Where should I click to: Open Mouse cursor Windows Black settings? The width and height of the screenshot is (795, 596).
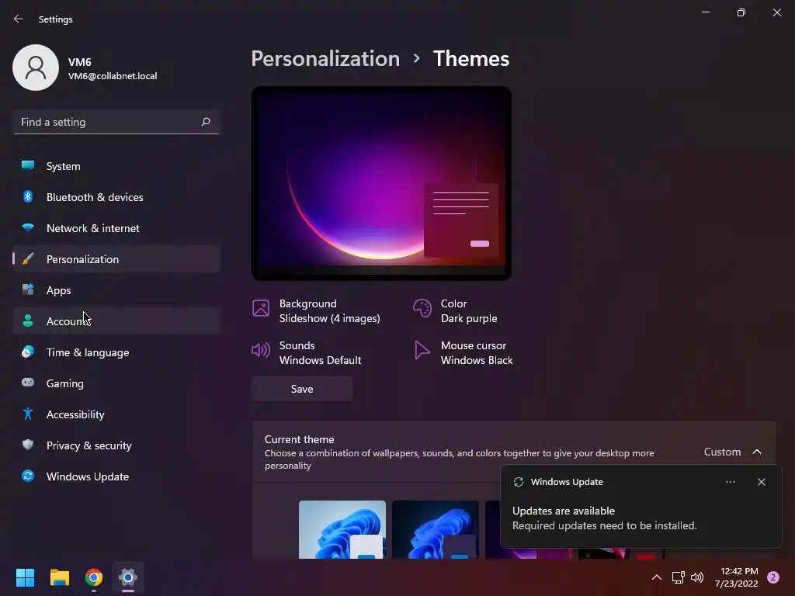tap(463, 353)
